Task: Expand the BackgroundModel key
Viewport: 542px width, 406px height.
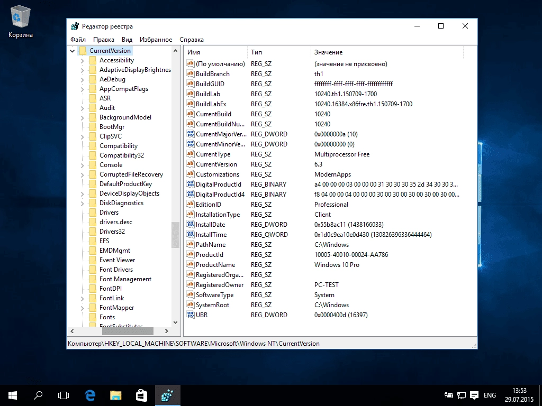Action: 82,118
